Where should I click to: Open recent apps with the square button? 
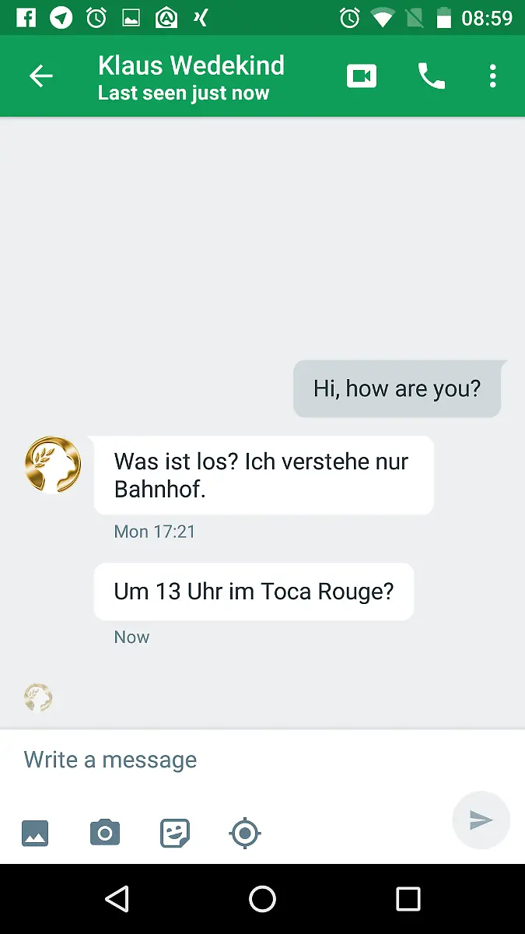pyautogui.click(x=408, y=899)
